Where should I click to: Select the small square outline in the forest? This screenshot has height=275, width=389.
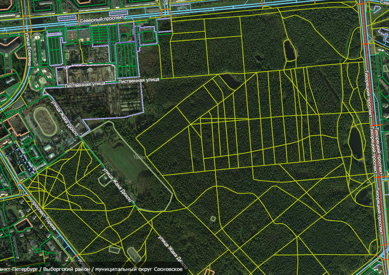(213, 219)
